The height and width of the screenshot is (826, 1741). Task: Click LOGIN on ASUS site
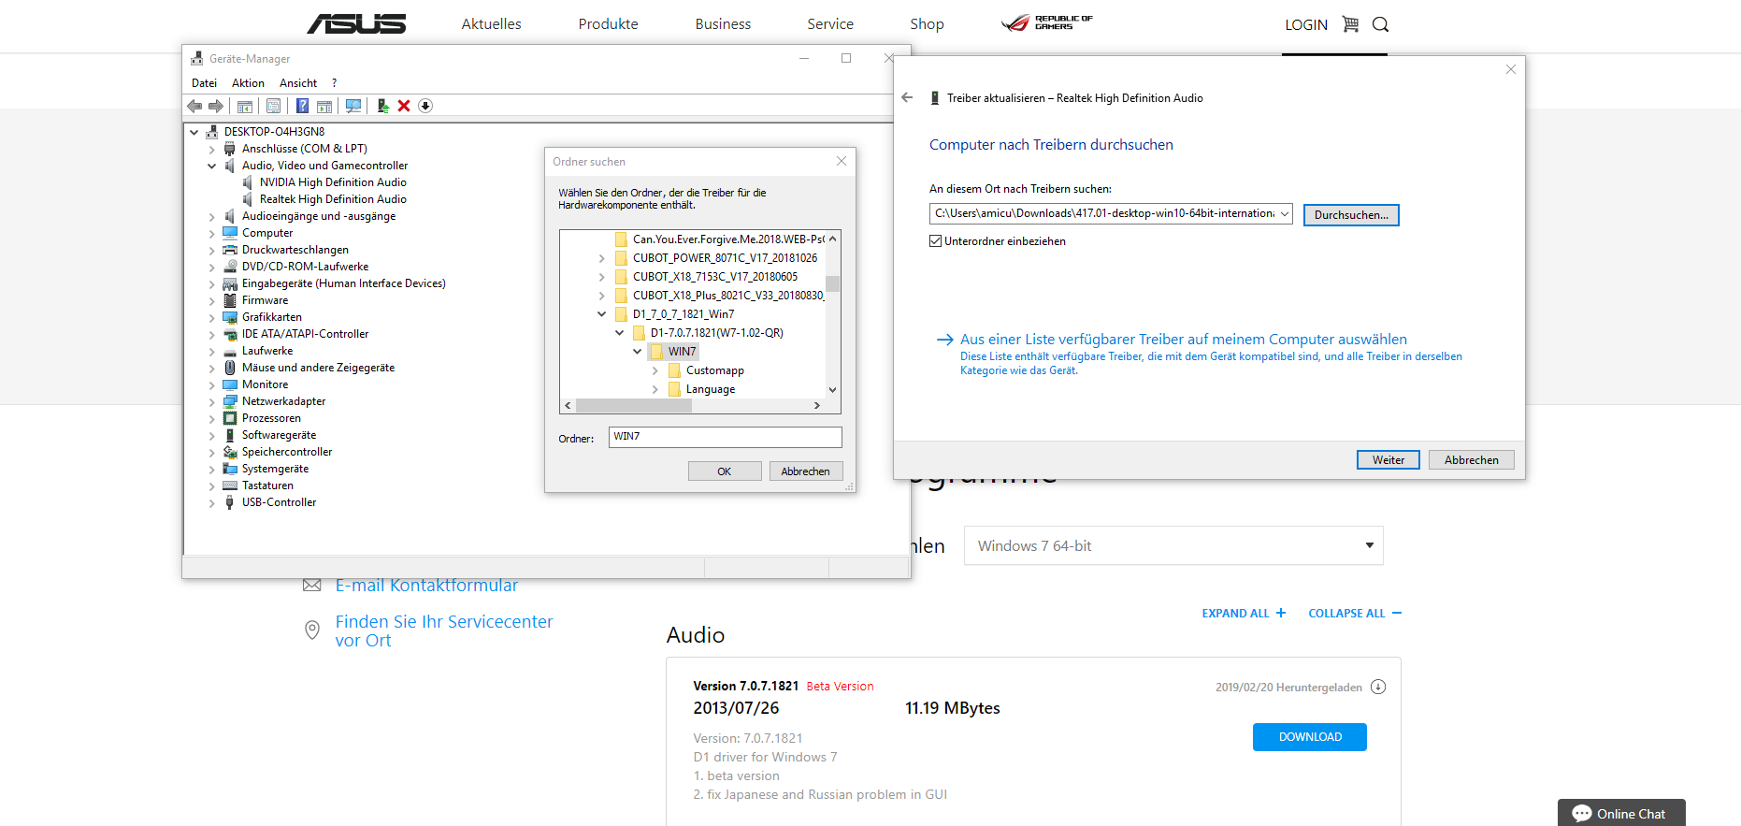pos(1305,25)
